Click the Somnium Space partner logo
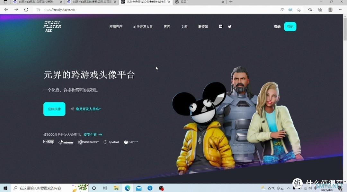The width and height of the screenshot is (347, 192). coord(131,142)
